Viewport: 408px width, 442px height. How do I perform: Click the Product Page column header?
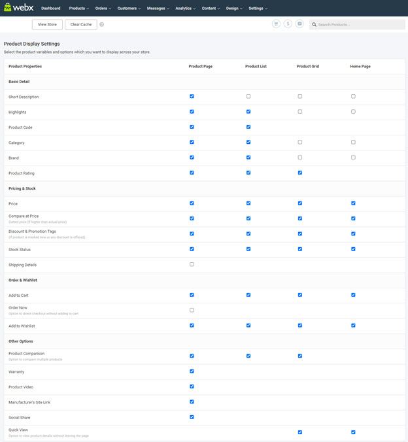point(201,66)
